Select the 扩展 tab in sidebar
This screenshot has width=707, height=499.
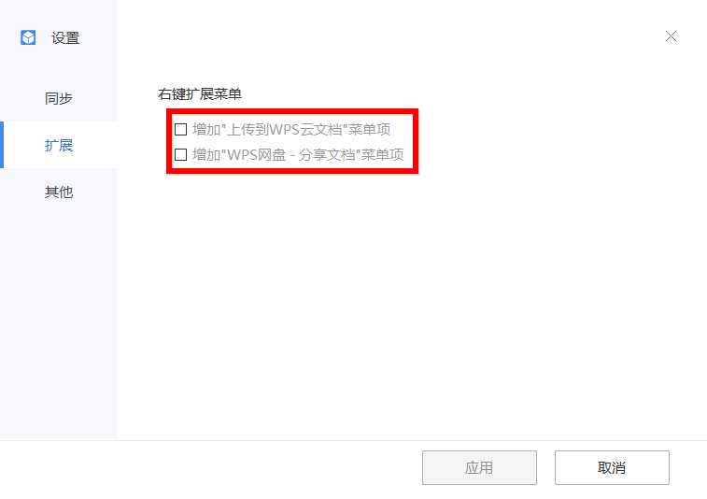pos(59,145)
